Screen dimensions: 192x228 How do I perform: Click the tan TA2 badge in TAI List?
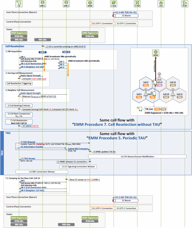pyautogui.click(x=163, y=109)
